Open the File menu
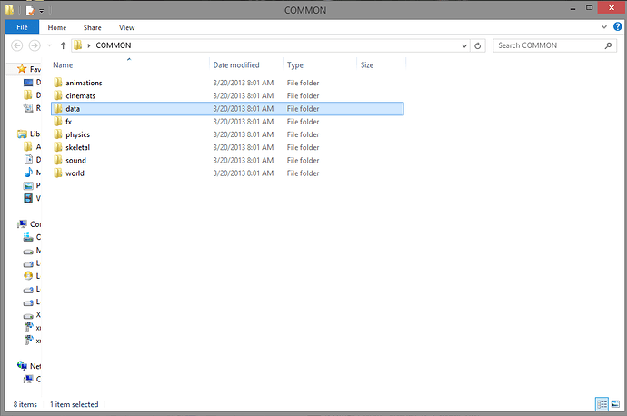 pyautogui.click(x=22, y=27)
